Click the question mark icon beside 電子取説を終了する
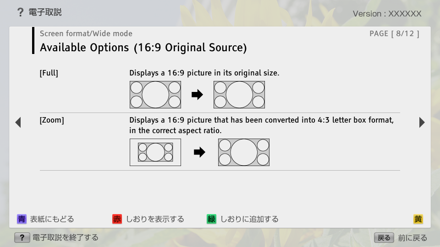Viewport: 440px width, 247px height. pos(22,237)
